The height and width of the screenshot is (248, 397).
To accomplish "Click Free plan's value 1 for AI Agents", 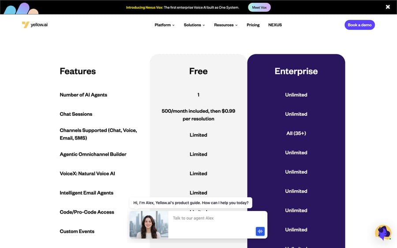I will (x=198, y=95).
